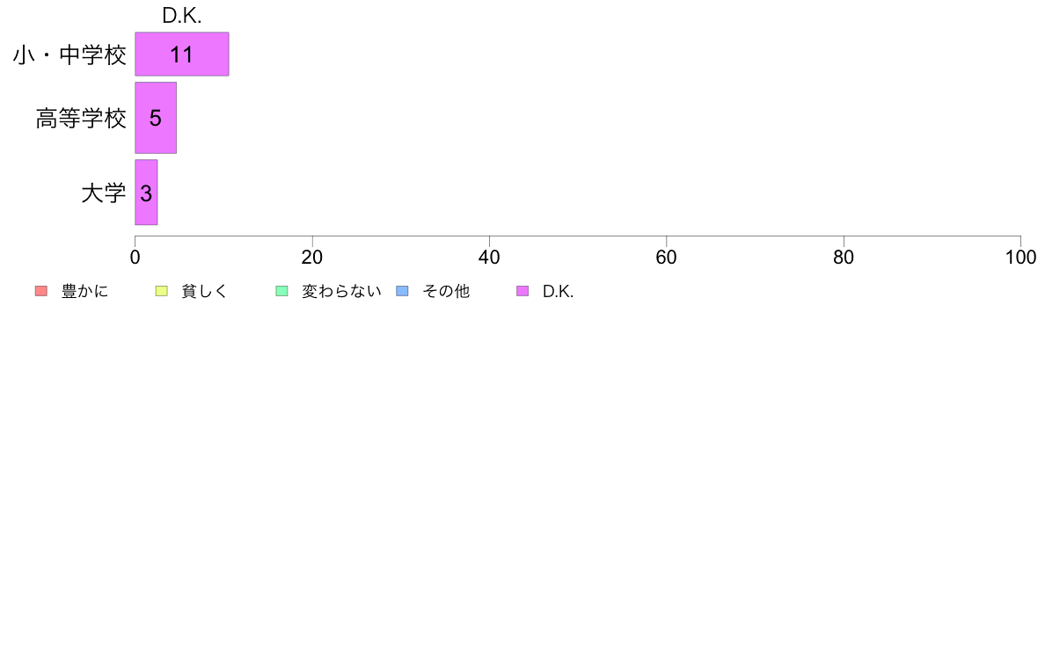
Task: Select the 貧しく legend label
Action: (x=205, y=291)
